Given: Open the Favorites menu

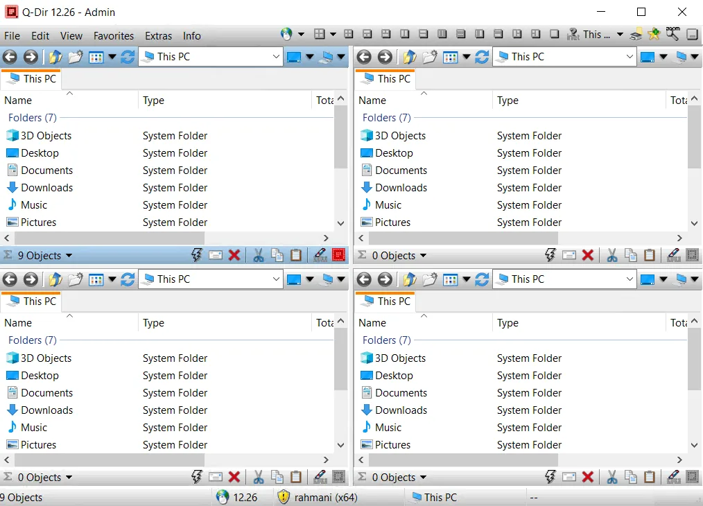Looking at the screenshot, I should pos(114,36).
